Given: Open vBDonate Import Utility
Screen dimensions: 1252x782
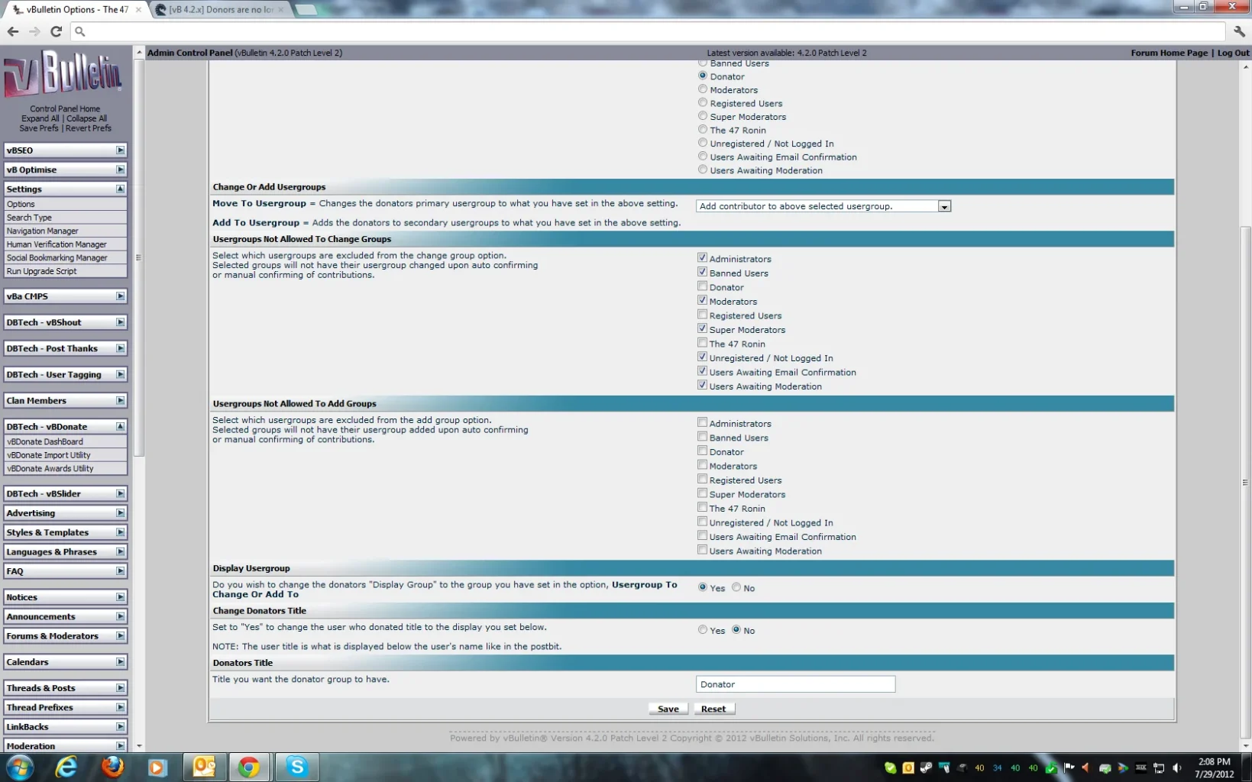Looking at the screenshot, I should click(64, 455).
